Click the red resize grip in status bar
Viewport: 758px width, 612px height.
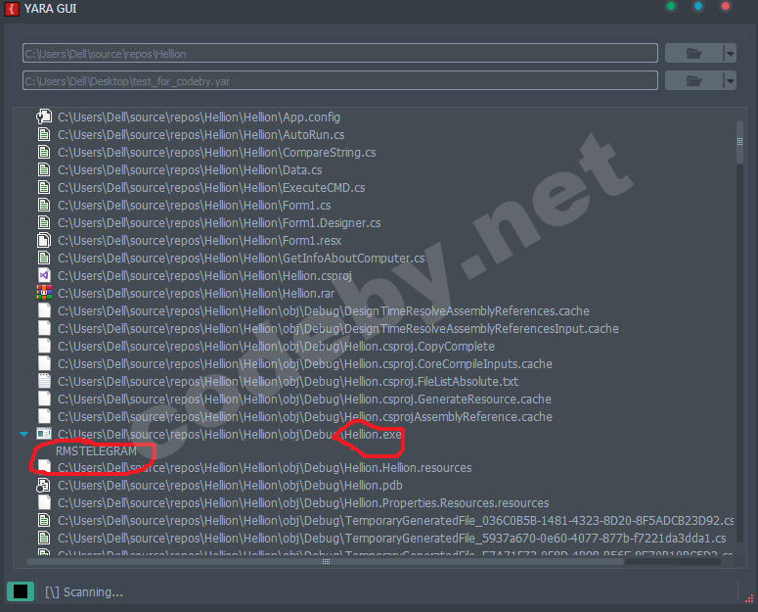750,598
